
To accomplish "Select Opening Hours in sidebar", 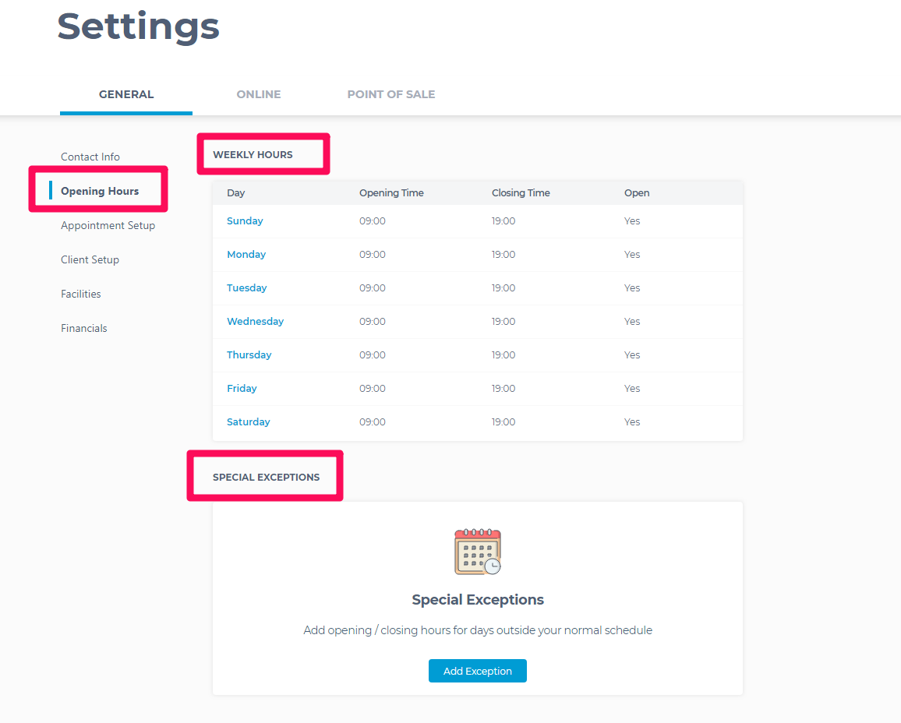I will [100, 191].
